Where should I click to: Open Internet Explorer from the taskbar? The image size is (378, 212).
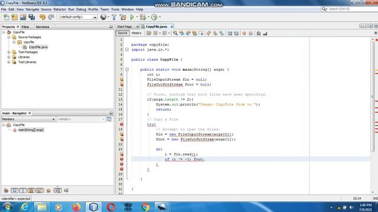click(x=25, y=207)
